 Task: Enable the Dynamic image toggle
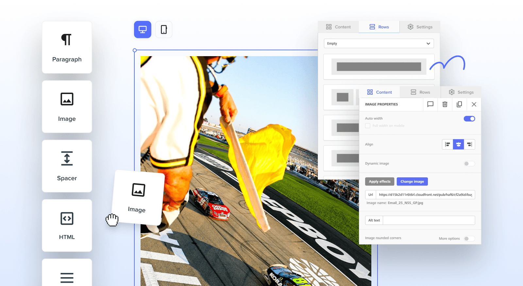pyautogui.click(x=469, y=164)
